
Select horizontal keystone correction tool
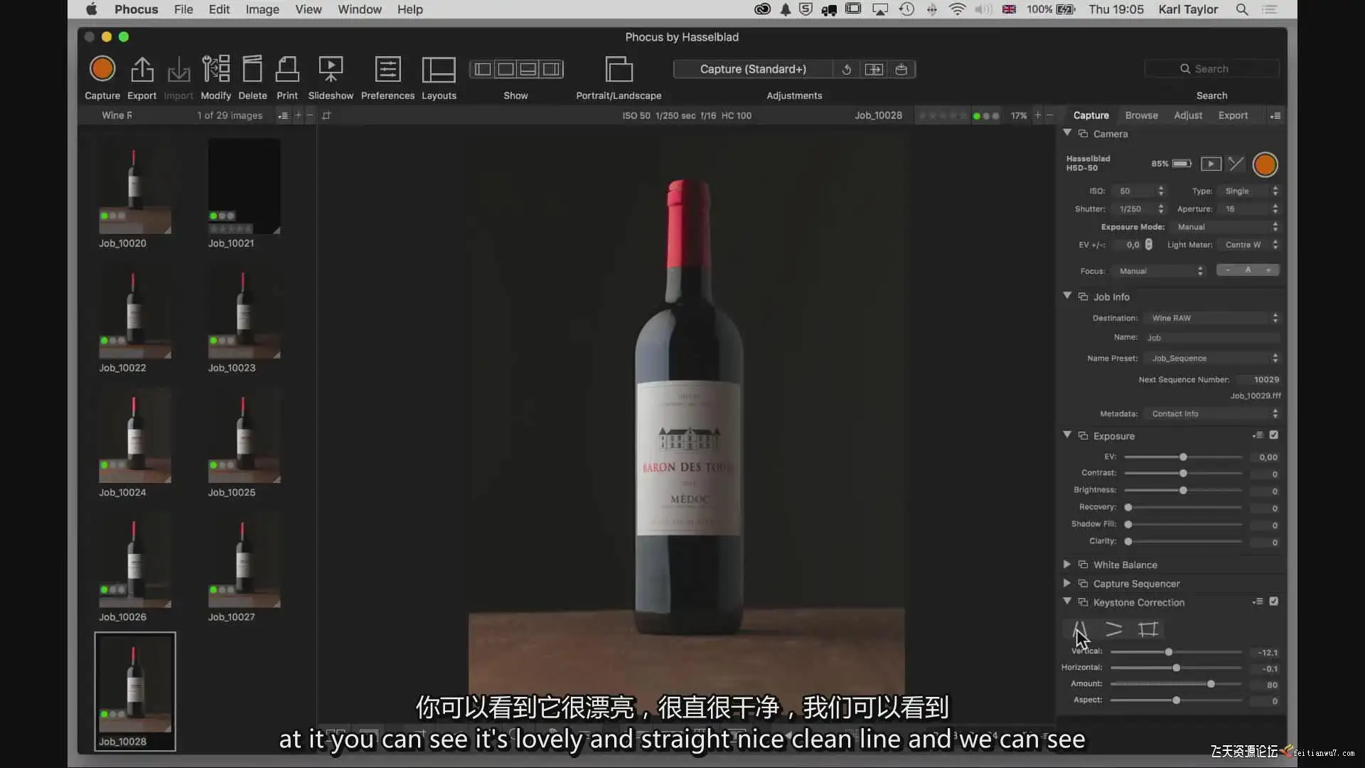click(x=1114, y=629)
